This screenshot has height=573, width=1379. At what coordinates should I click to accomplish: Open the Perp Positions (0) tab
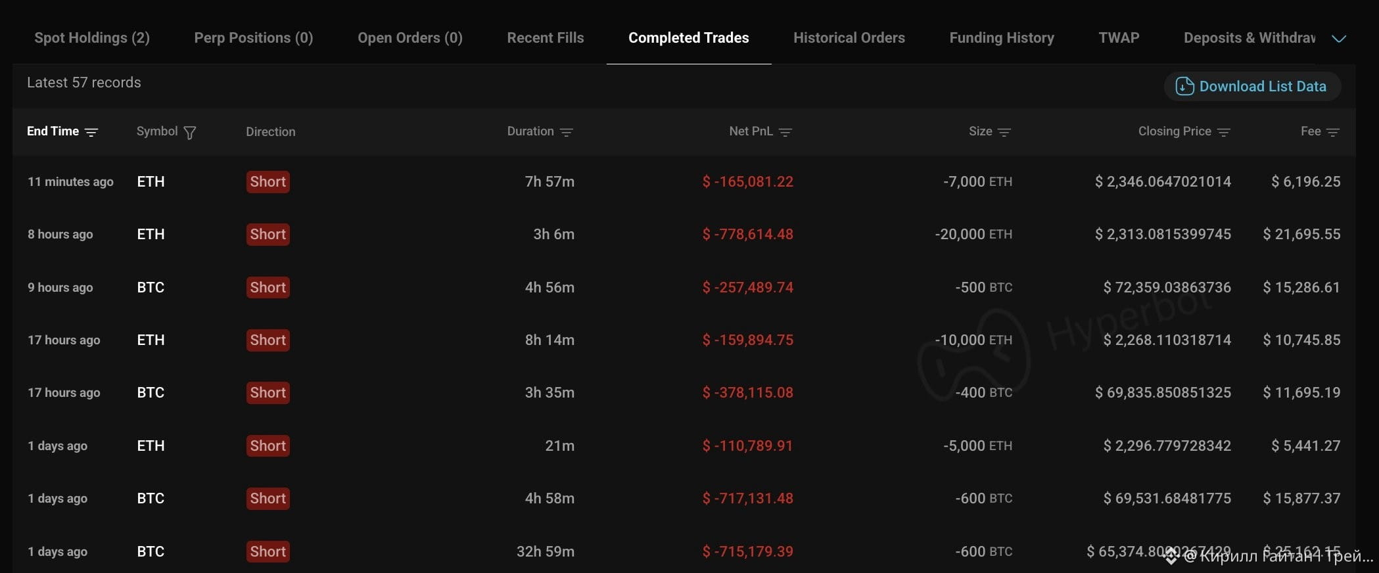[254, 38]
